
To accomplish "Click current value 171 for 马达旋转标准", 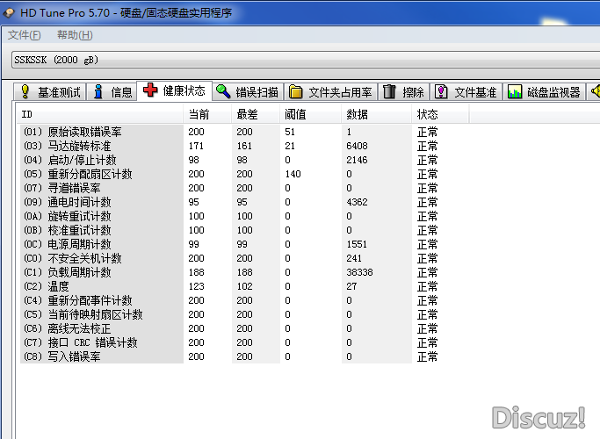I will click(x=196, y=146).
